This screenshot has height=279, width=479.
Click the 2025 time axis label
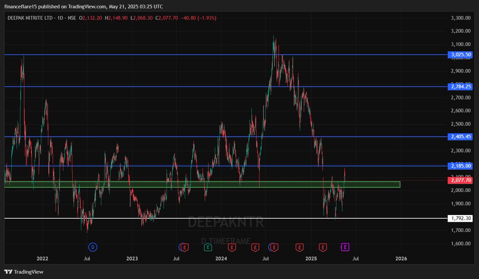tap(311, 259)
